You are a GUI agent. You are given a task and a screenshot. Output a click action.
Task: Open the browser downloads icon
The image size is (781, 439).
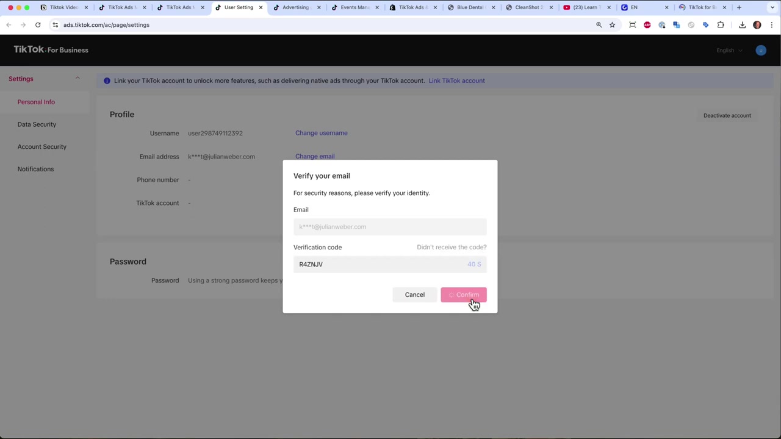point(743,25)
